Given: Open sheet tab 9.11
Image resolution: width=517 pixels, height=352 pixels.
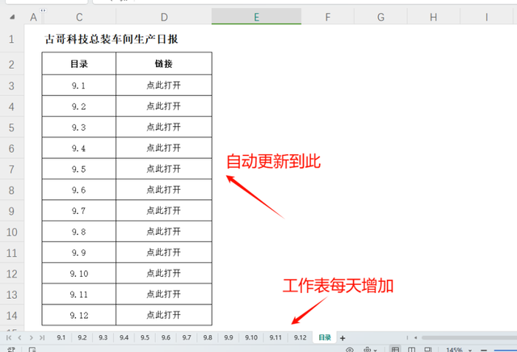Looking at the screenshot, I should 275,337.
